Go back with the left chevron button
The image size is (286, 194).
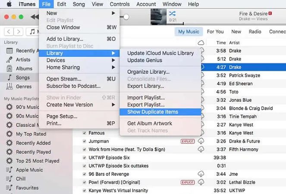[9, 32]
